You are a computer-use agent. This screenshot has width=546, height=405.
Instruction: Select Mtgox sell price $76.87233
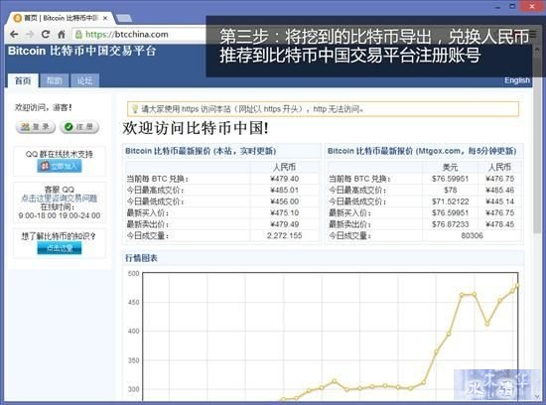(x=451, y=224)
